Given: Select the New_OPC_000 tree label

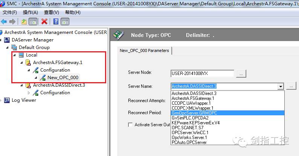Looking at the screenshot, I should (63, 78).
